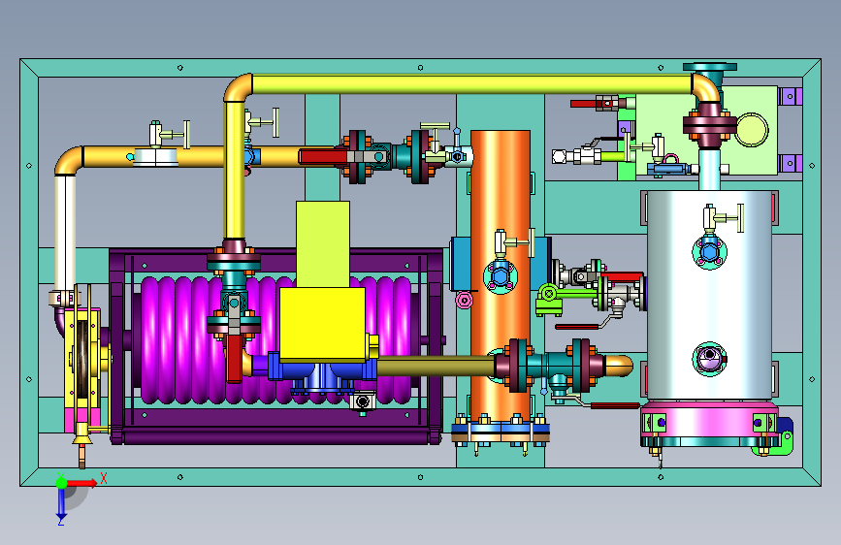Select the white vertical pipe on the left
Image resolution: width=841 pixels, height=545 pixels.
click(65, 233)
